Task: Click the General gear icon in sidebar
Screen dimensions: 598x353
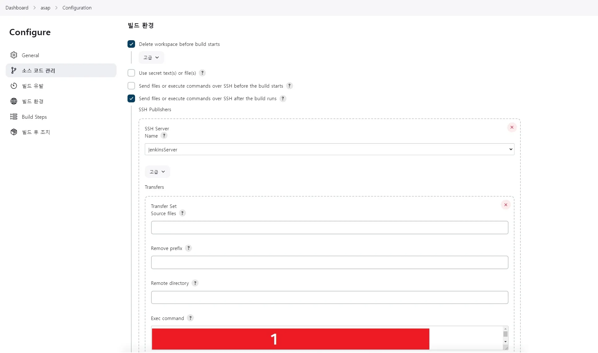Action: tap(14, 55)
